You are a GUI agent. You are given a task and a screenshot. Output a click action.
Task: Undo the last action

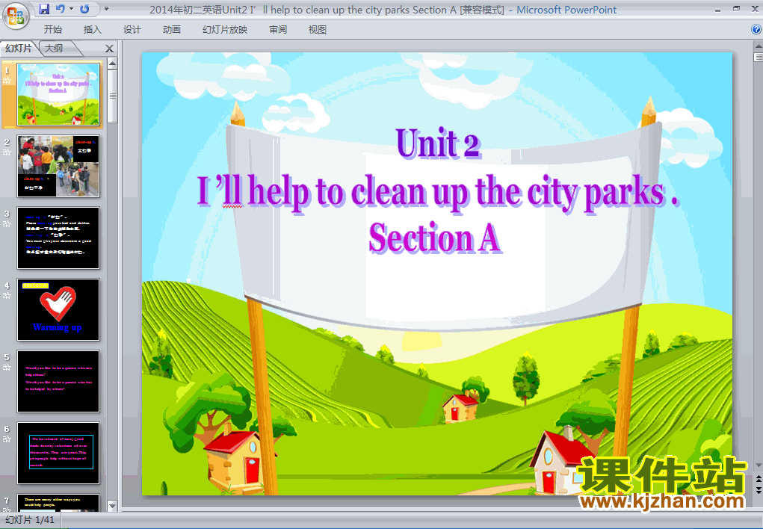click(61, 9)
